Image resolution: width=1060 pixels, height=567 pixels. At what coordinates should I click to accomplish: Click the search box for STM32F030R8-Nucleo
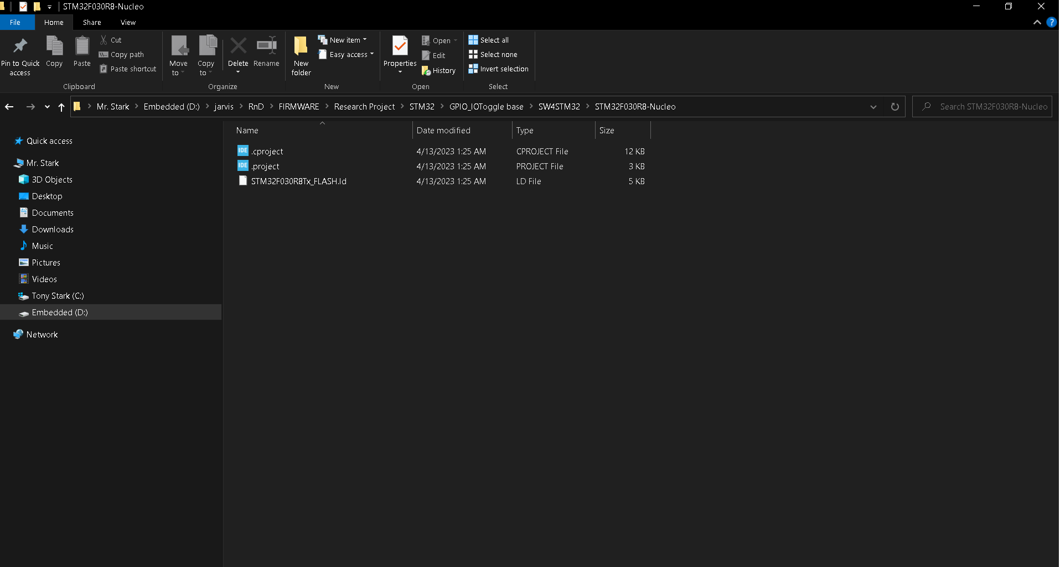coord(983,107)
